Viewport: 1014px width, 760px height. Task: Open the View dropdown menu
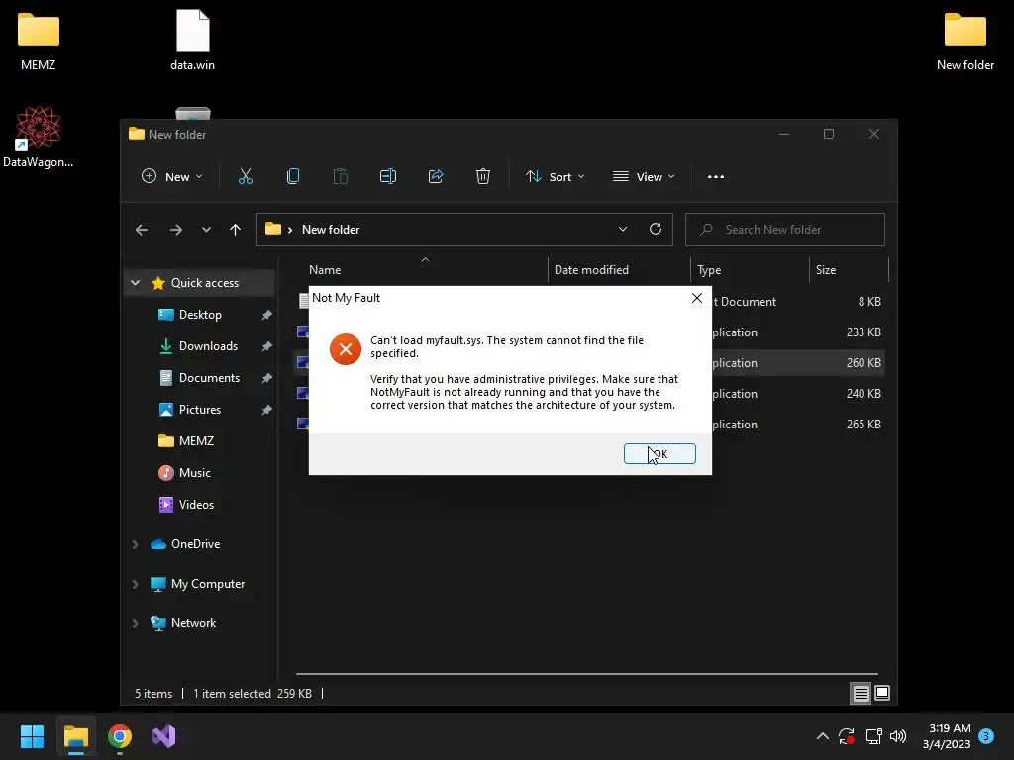coord(644,176)
